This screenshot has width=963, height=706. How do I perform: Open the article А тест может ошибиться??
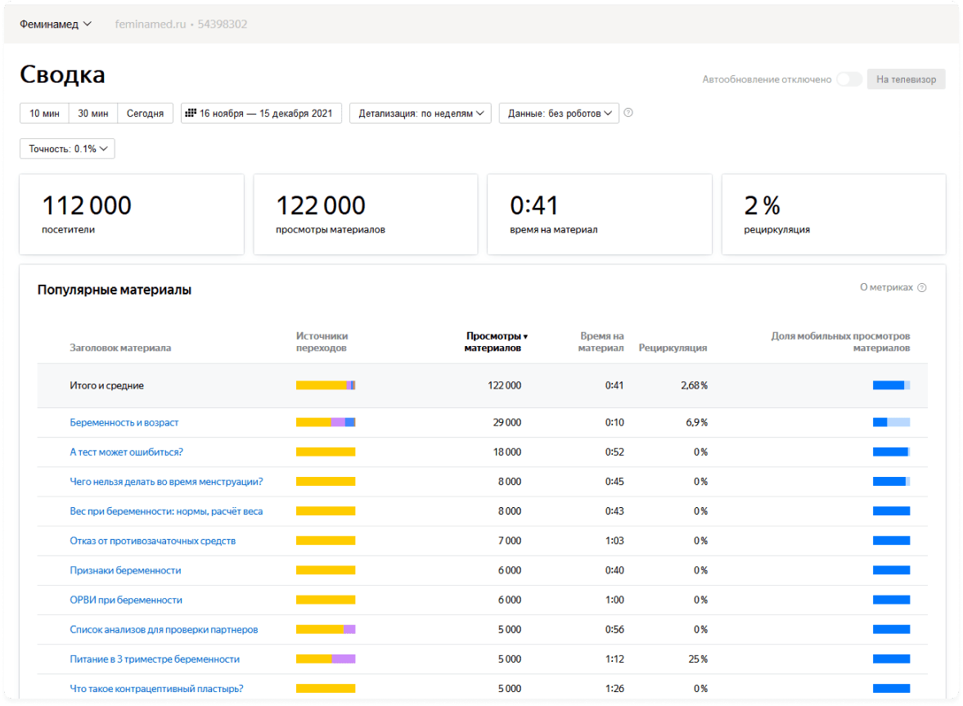(x=126, y=452)
